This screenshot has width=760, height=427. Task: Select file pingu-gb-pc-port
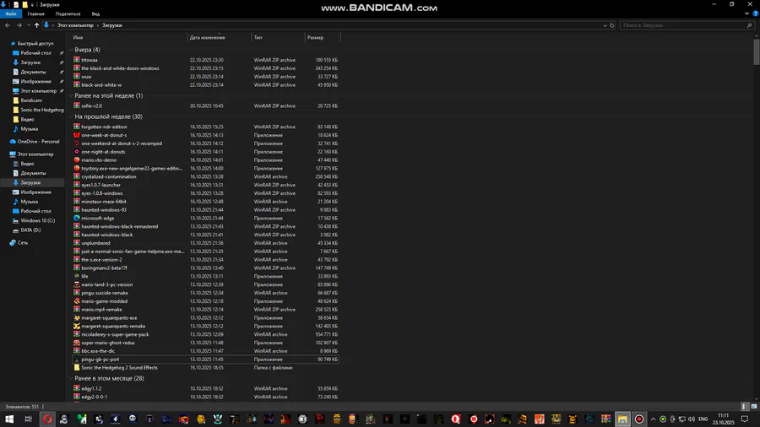(x=100, y=359)
